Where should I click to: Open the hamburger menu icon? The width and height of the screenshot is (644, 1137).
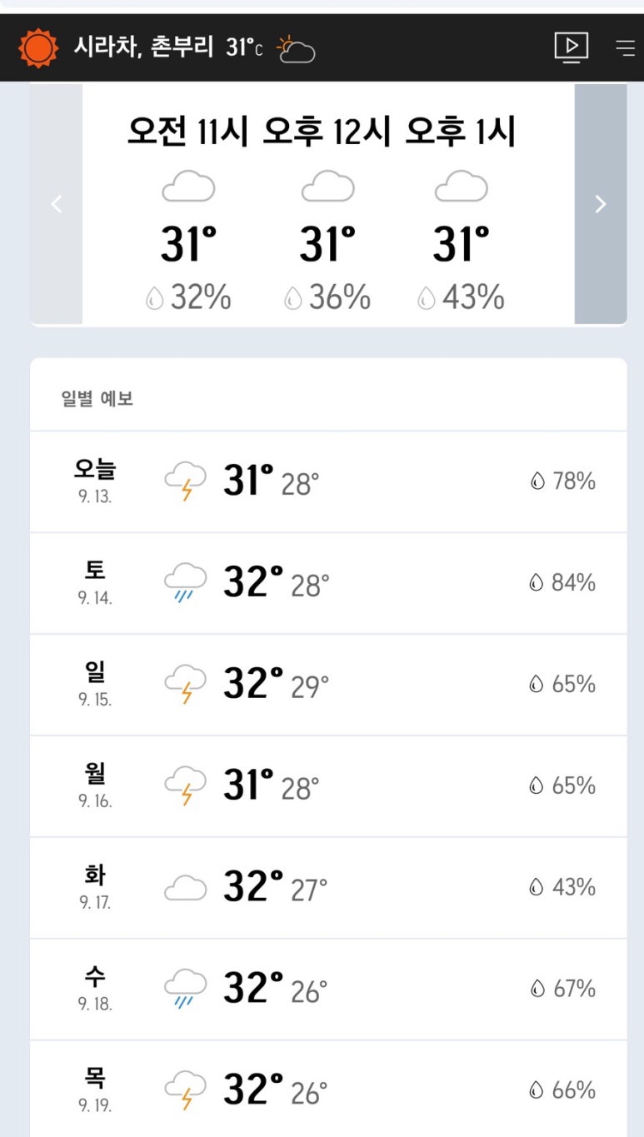point(625,47)
